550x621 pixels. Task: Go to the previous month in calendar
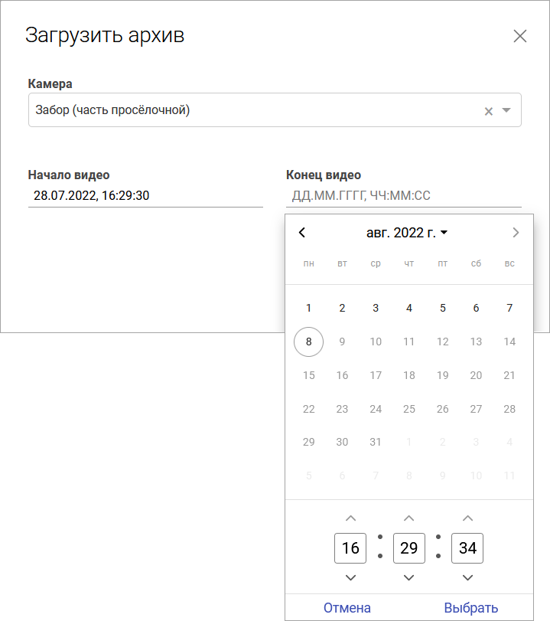tap(302, 233)
